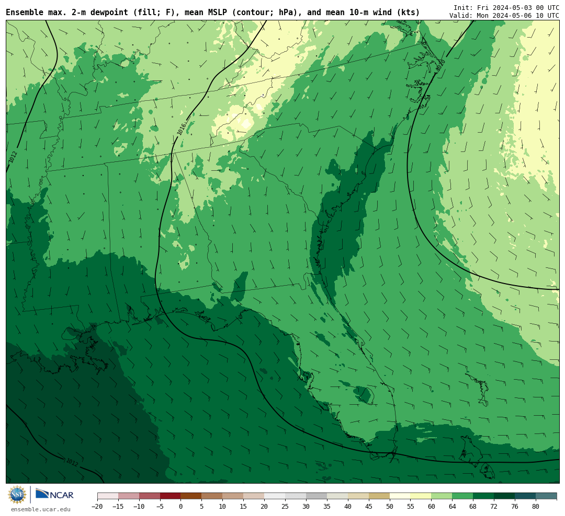The height and width of the screenshot is (516, 565).
Task: Click the '80' colorbar tick label
Action: point(536,506)
